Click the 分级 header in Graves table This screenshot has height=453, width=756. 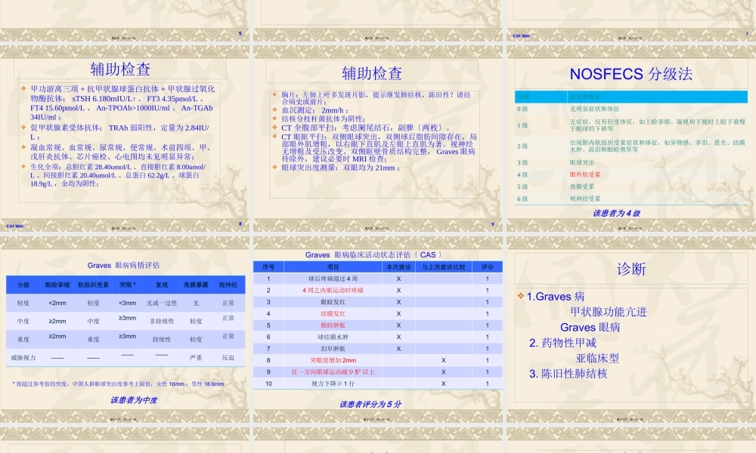tap(23, 285)
